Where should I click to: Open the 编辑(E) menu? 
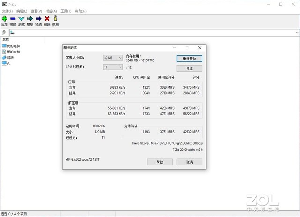[22, 11]
